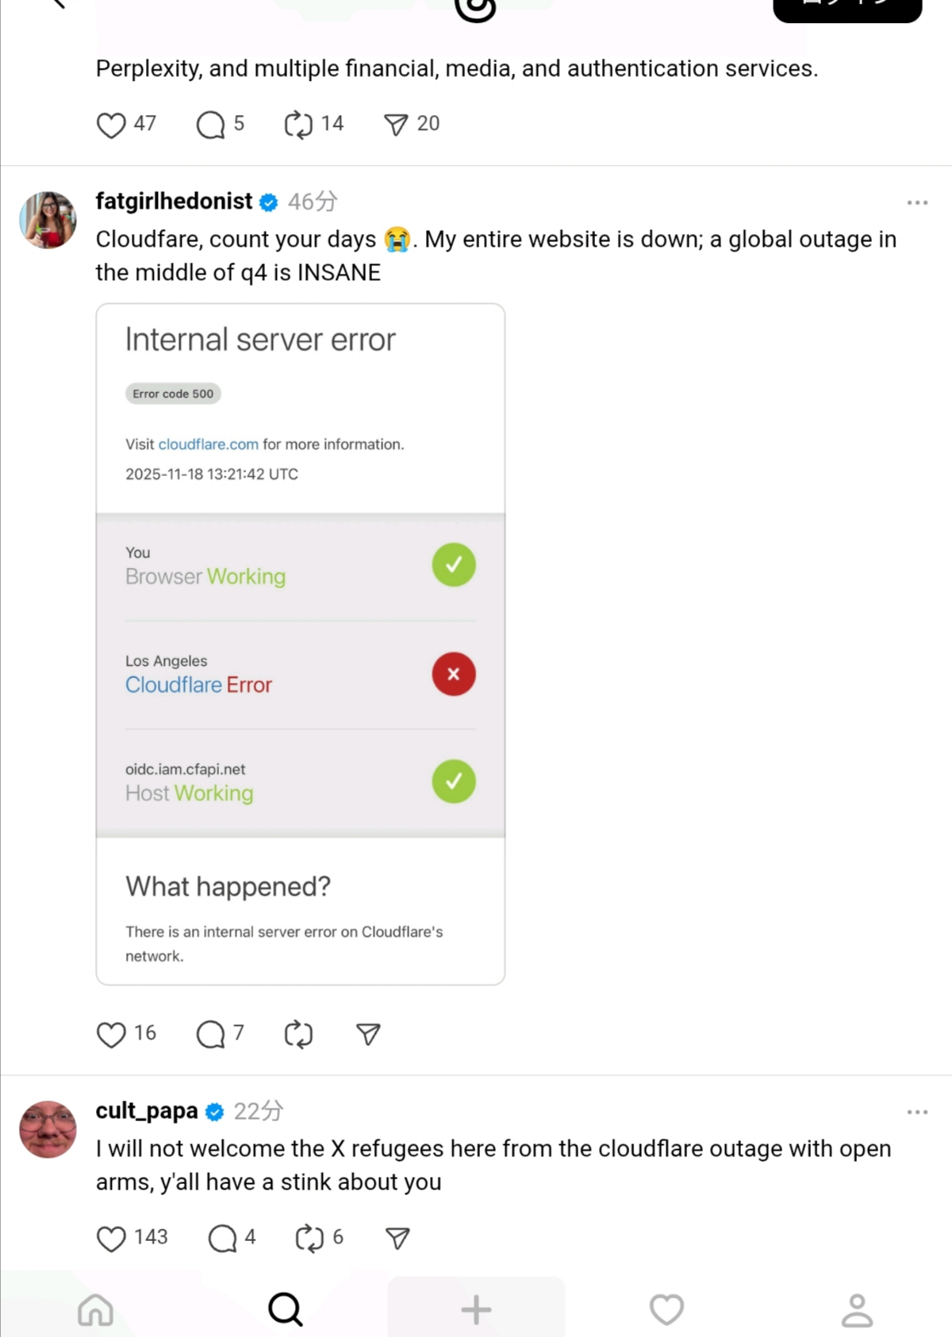
Task: Open more options for cult_papa's post
Action: coord(917,1112)
